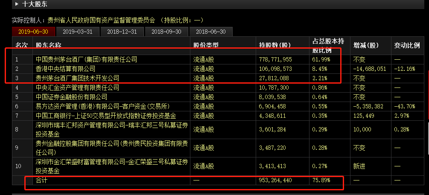Click the 十大股东 section title

35,4
